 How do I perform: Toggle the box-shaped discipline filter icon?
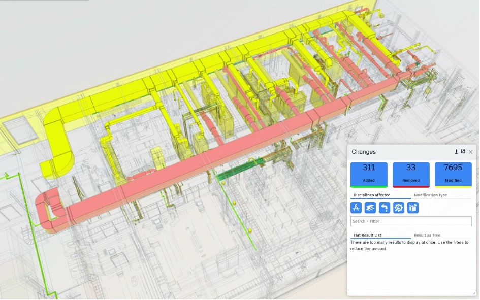[x=413, y=208]
